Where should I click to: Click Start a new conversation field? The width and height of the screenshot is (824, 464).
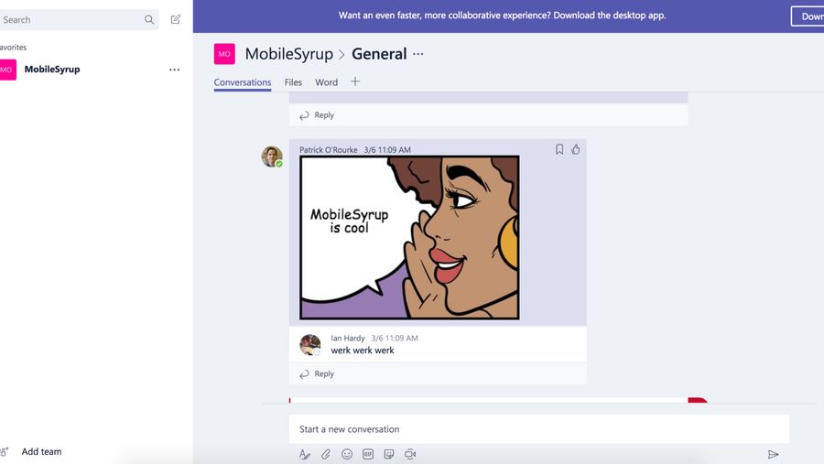[539, 429]
